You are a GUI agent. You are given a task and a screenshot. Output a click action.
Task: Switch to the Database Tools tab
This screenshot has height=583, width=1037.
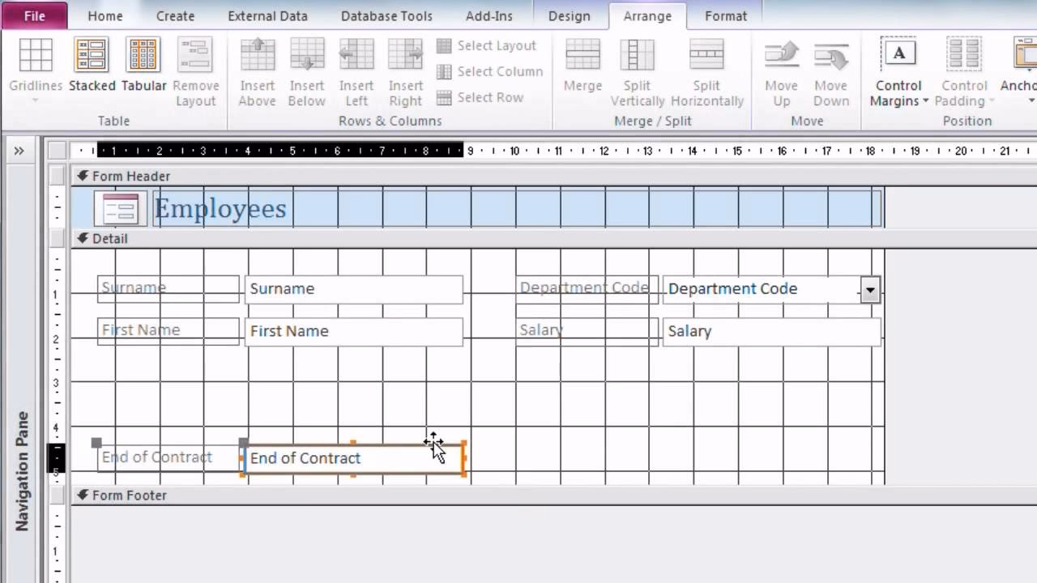coord(386,15)
